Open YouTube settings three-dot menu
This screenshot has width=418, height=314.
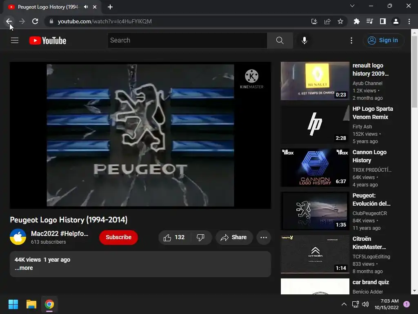click(351, 40)
